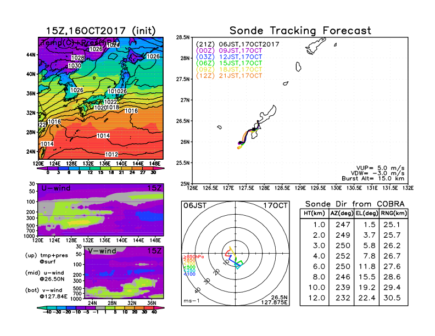Click azimuth value "247" in the table
The width and height of the screenshot is (435, 336).
(343, 225)
